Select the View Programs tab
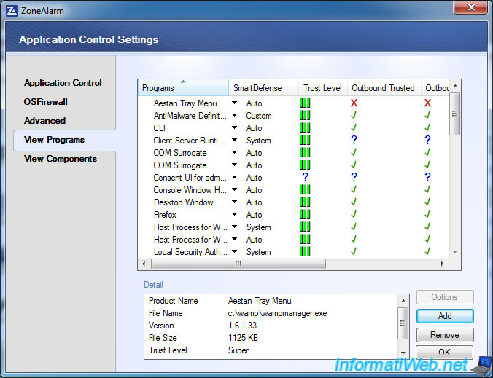 (x=64, y=140)
